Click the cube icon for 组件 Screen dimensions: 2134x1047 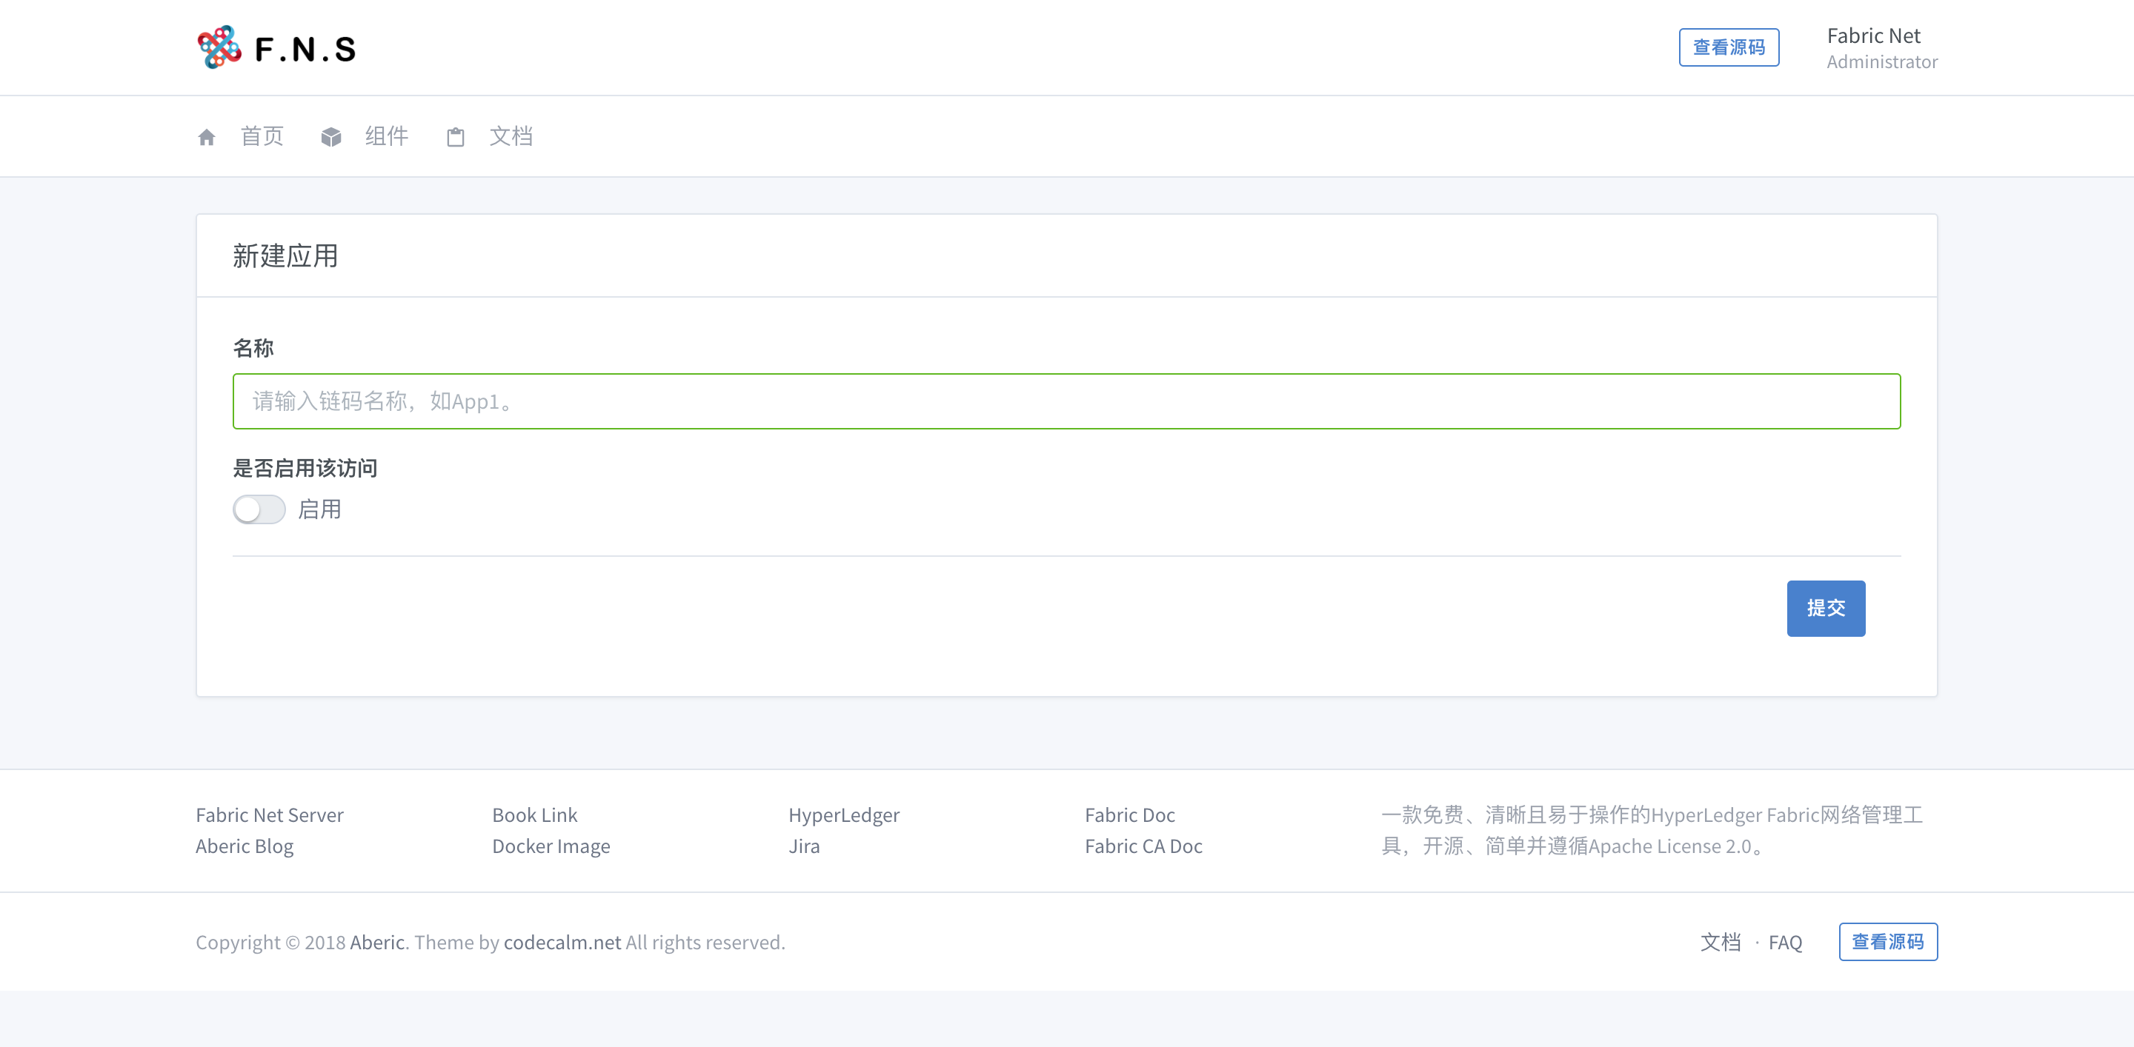330,138
